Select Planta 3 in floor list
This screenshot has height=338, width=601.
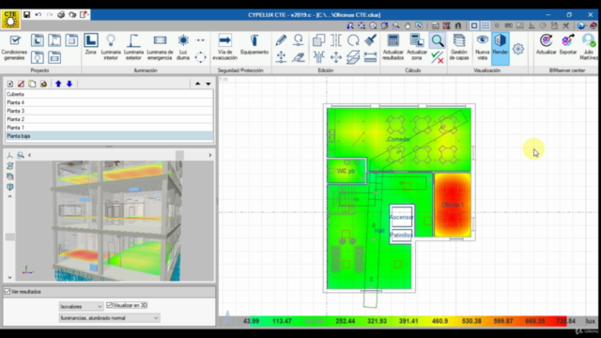pyautogui.click(x=109, y=111)
